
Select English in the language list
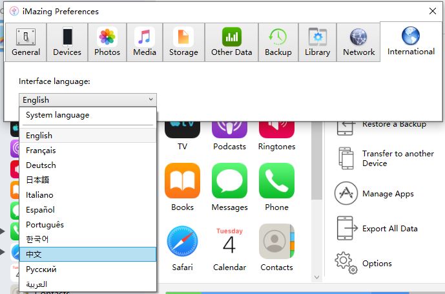tap(88, 136)
